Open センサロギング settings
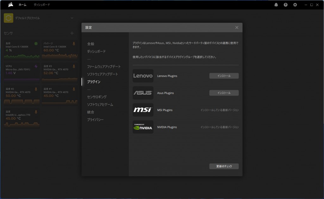This screenshot has height=199, width=324. tap(97, 97)
